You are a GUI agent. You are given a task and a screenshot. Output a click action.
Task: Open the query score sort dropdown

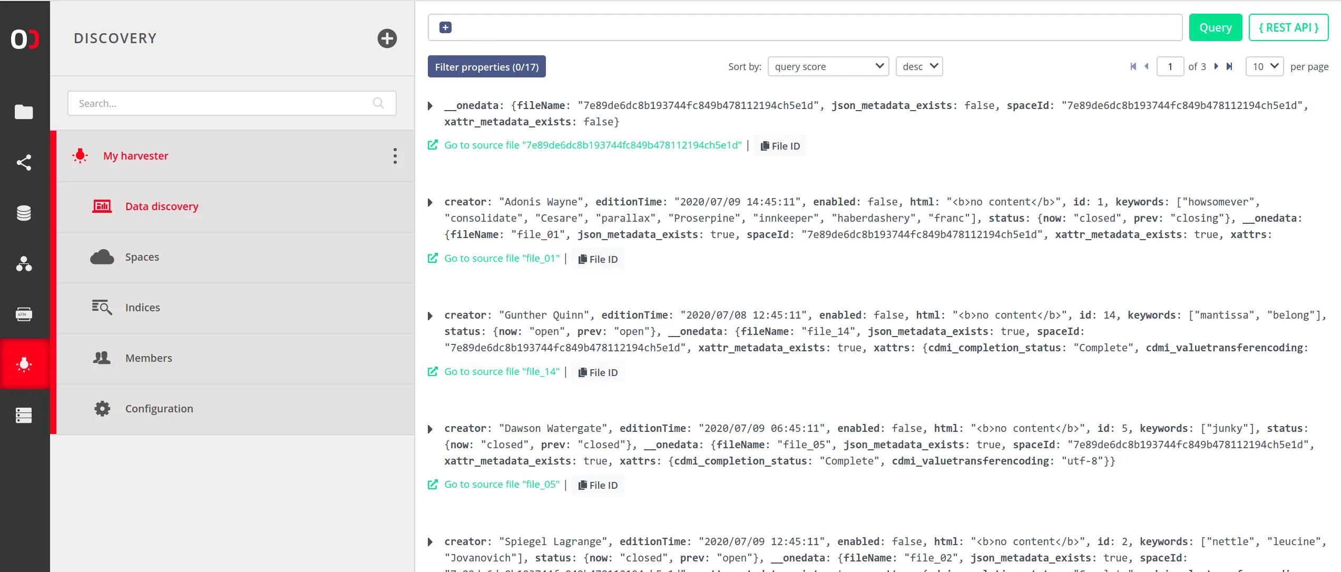828,66
